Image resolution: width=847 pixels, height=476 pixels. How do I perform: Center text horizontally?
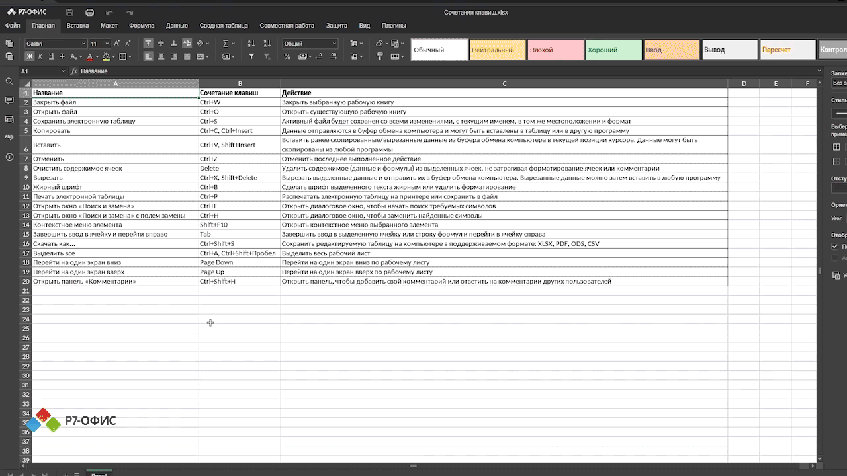tap(161, 56)
